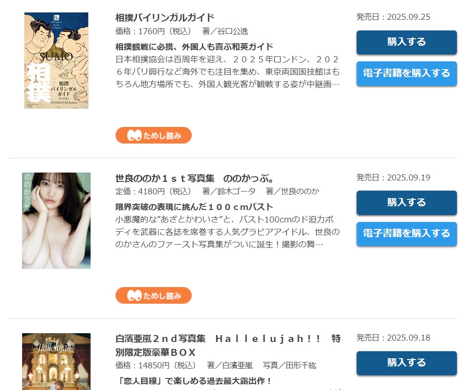468x390 pixels.
Task: Click the 世良ののか book description paragraph
Action: pos(227,232)
